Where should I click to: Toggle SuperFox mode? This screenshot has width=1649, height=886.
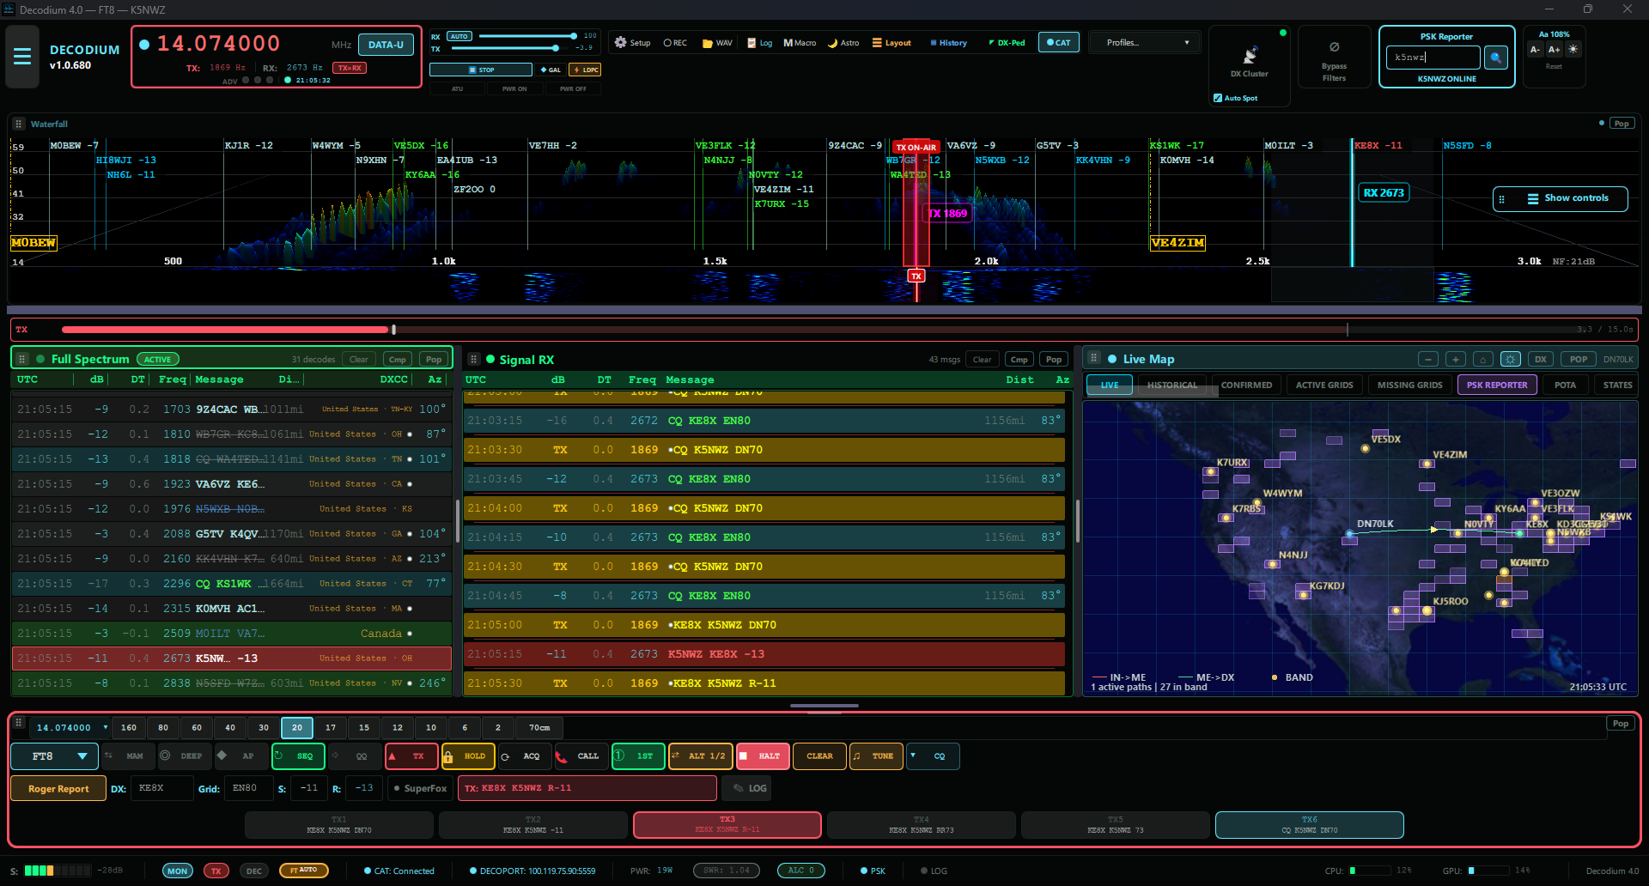pos(420,788)
